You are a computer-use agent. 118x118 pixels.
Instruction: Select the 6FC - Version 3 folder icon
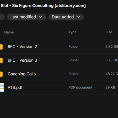1,60
